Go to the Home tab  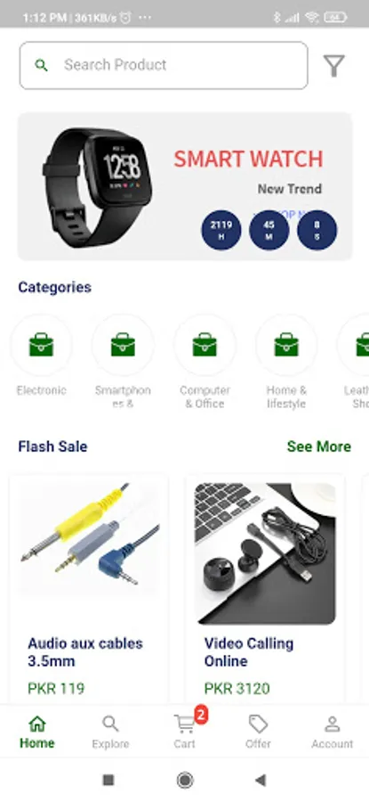37,732
